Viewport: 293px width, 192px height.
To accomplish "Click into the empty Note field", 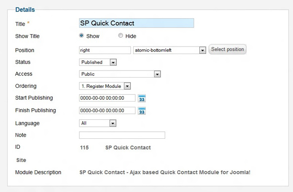I will (x=122, y=135).
